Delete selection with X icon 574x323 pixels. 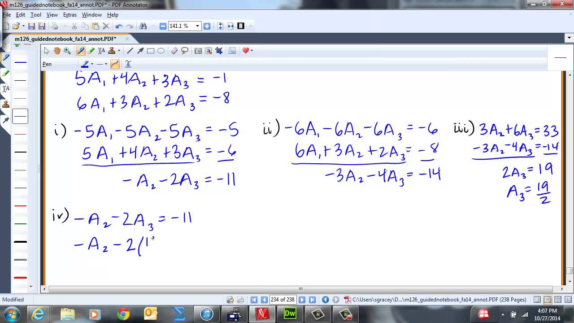(x=106, y=26)
